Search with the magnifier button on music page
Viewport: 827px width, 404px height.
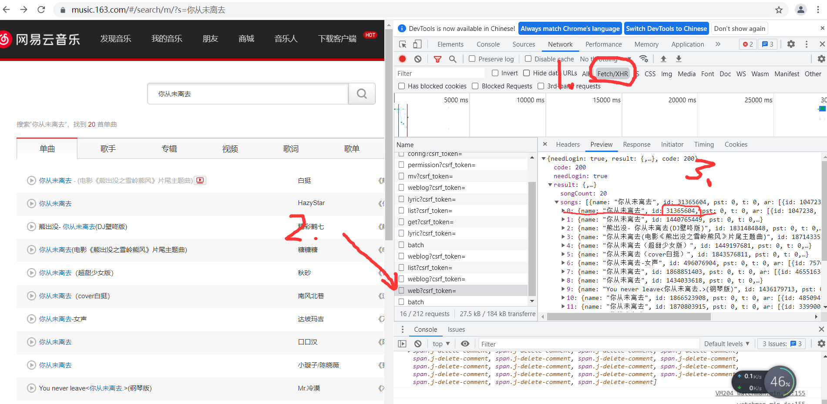point(362,94)
